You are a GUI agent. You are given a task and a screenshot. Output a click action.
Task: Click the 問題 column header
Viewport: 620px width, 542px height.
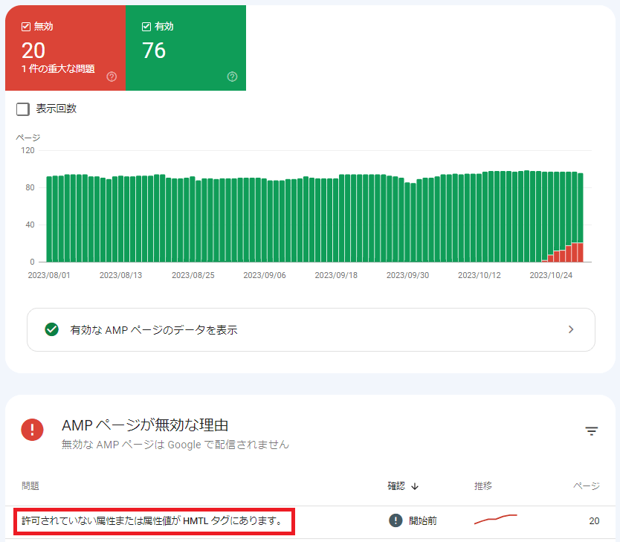(30, 486)
